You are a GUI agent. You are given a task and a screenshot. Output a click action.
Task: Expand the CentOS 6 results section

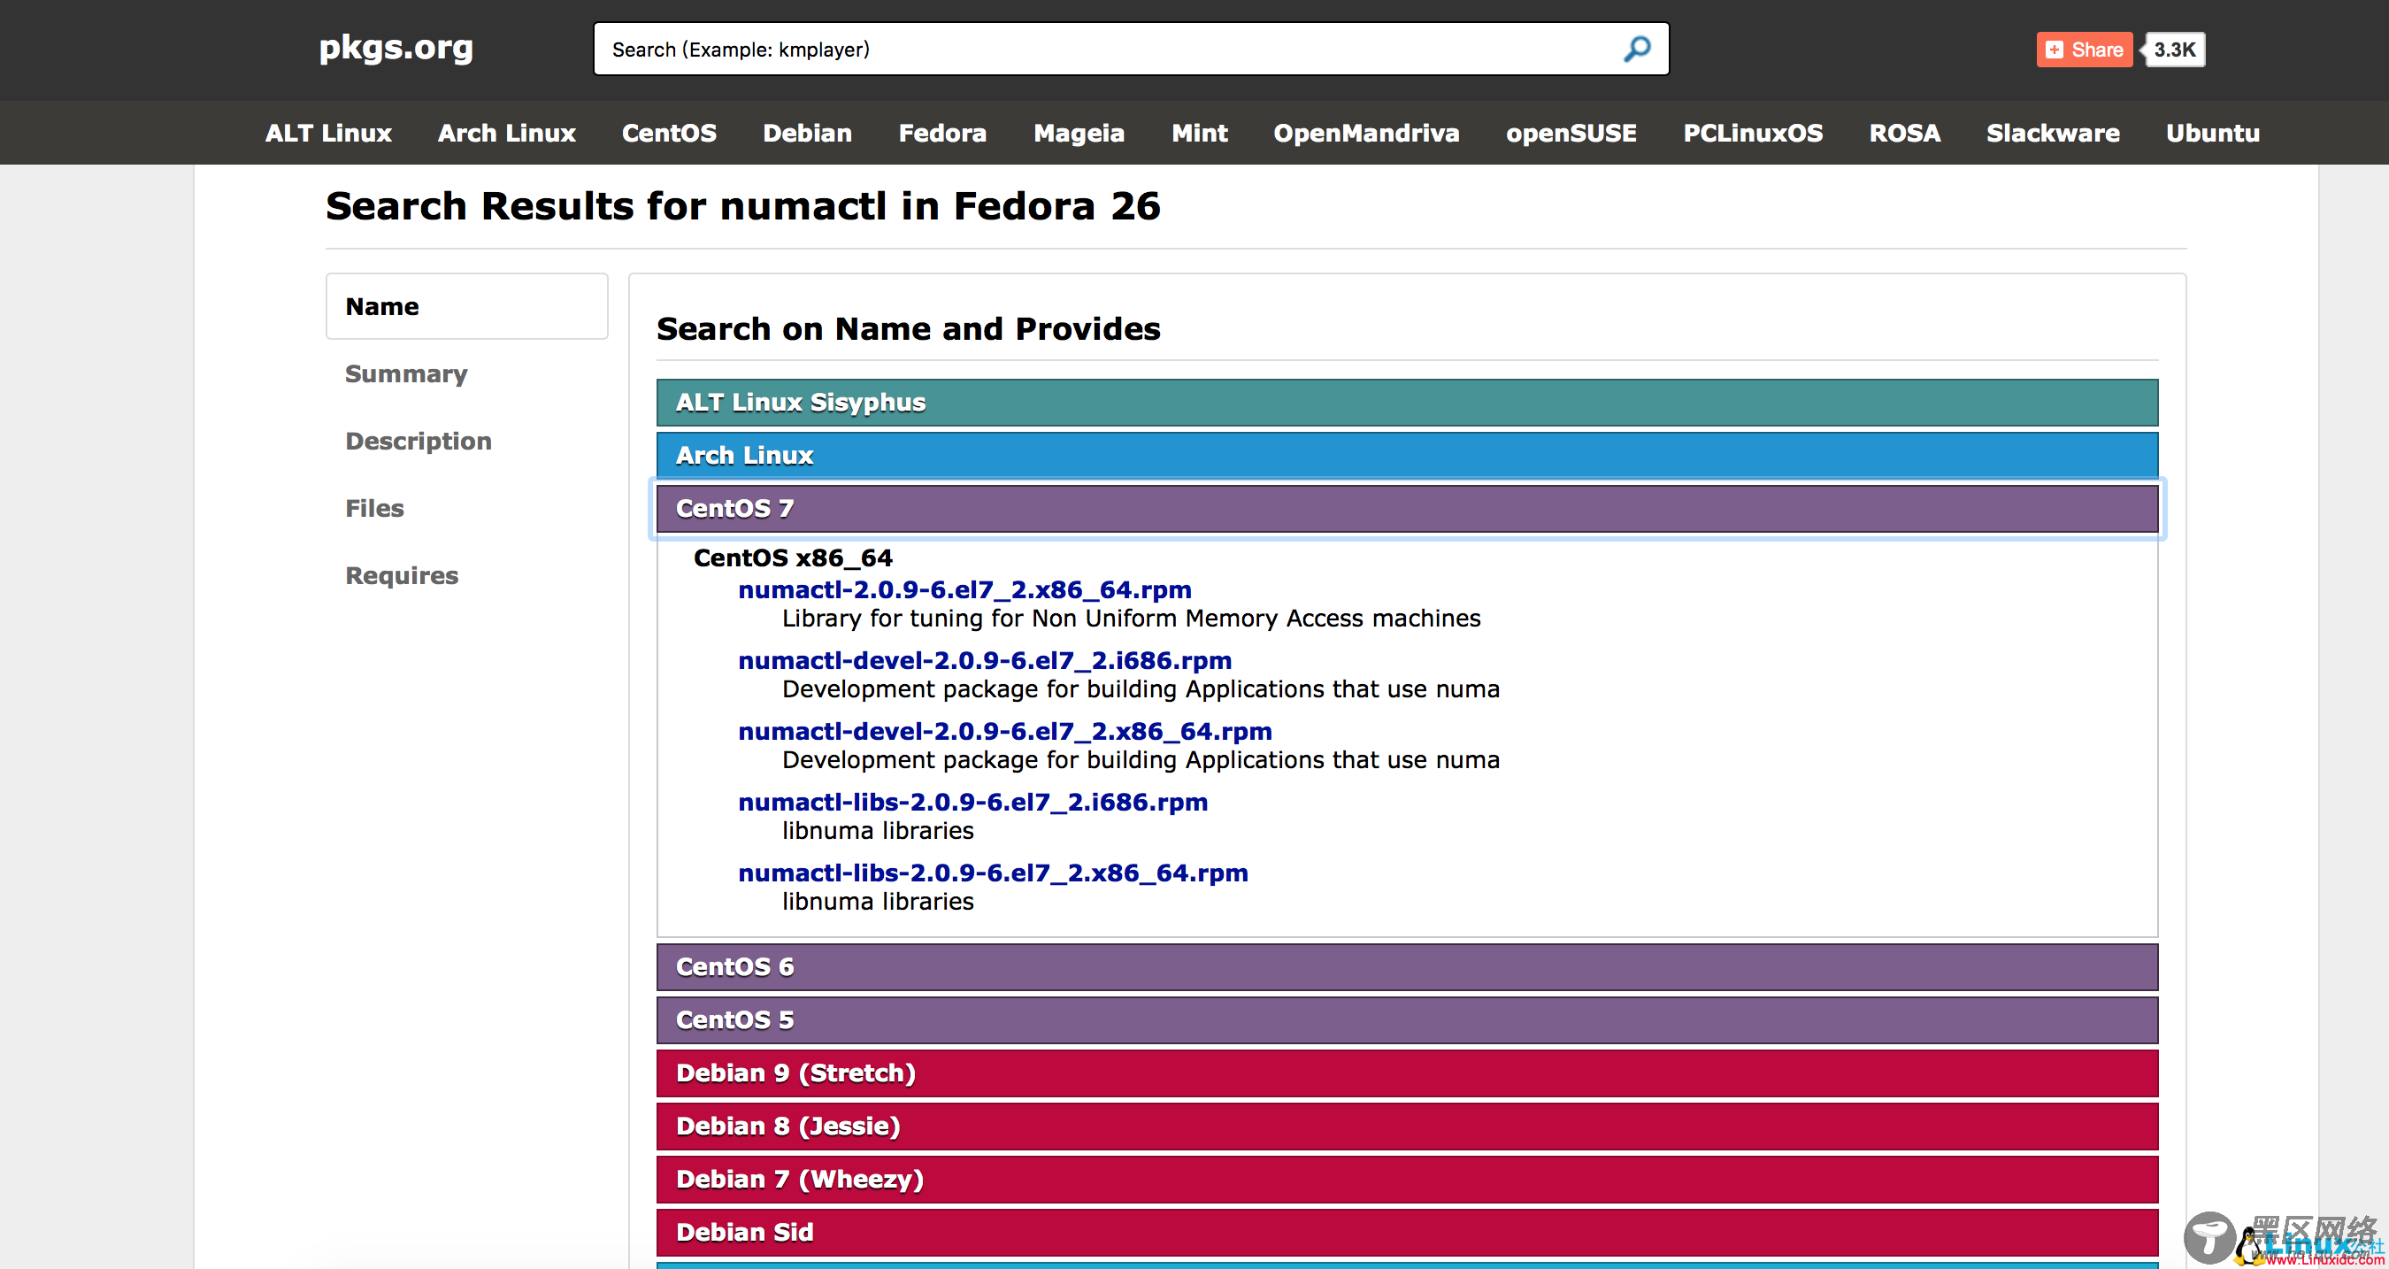coord(1407,966)
